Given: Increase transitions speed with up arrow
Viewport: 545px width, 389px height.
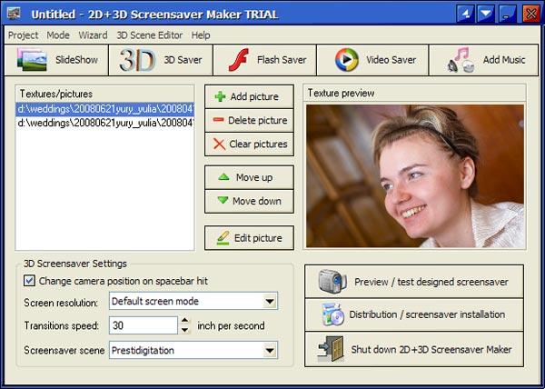Looking at the screenshot, I should click(x=185, y=321).
